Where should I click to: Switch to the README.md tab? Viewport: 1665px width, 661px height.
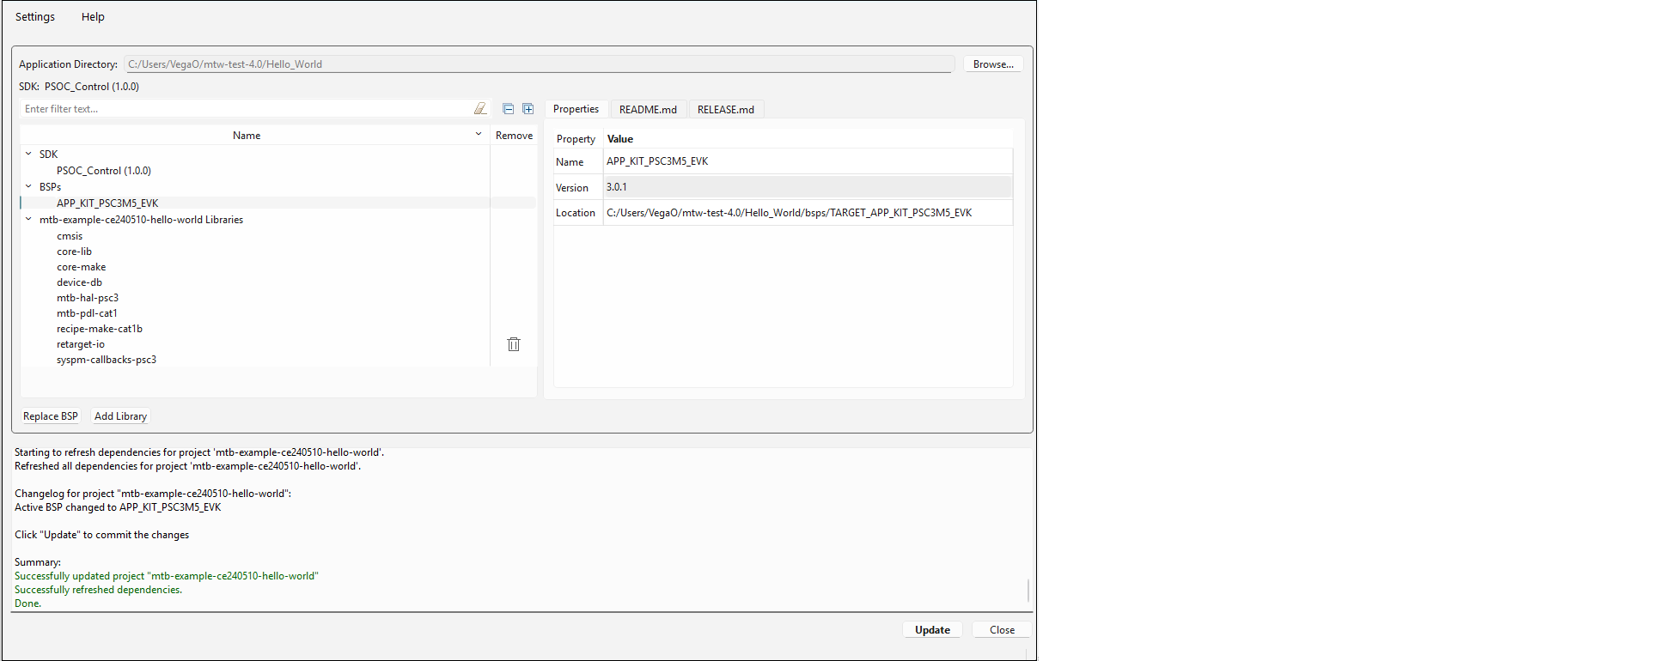tap(648, 109)
